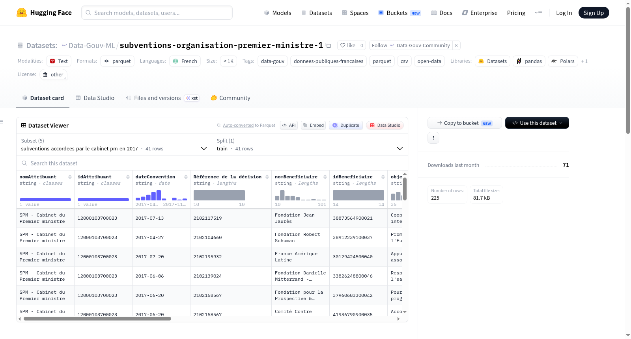Click Log In

[564, 13]
